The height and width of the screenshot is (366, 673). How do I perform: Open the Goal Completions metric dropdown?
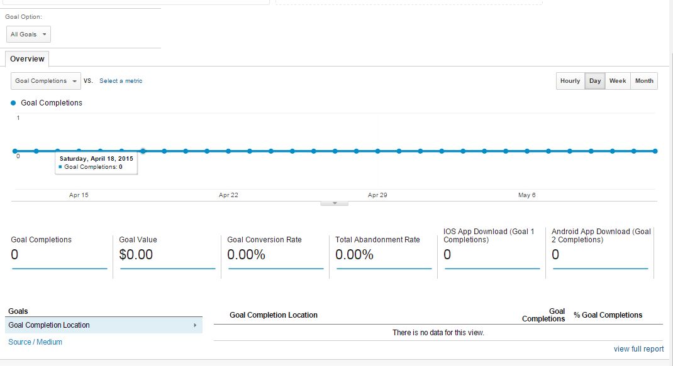pos(46,81)
